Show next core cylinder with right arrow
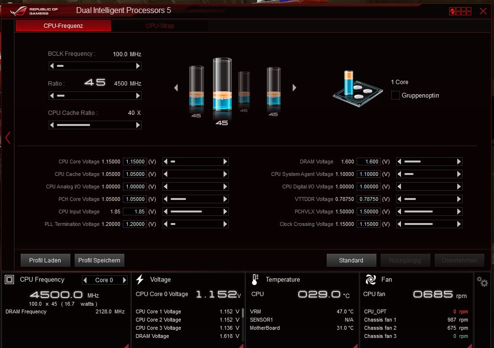Viewport: 494px width, 348px height. [x=294, y=87]
